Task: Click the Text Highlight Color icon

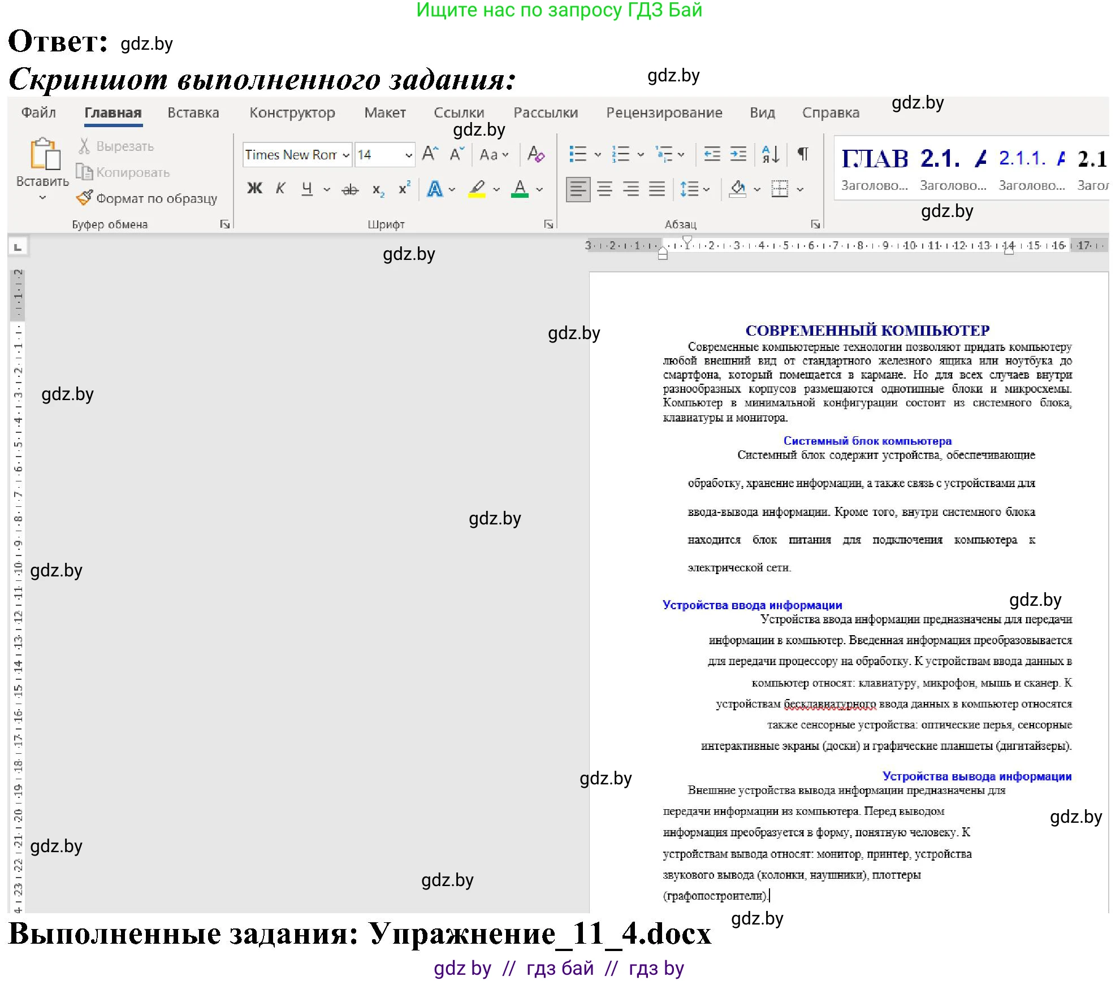Action: [x=477, y=189]
